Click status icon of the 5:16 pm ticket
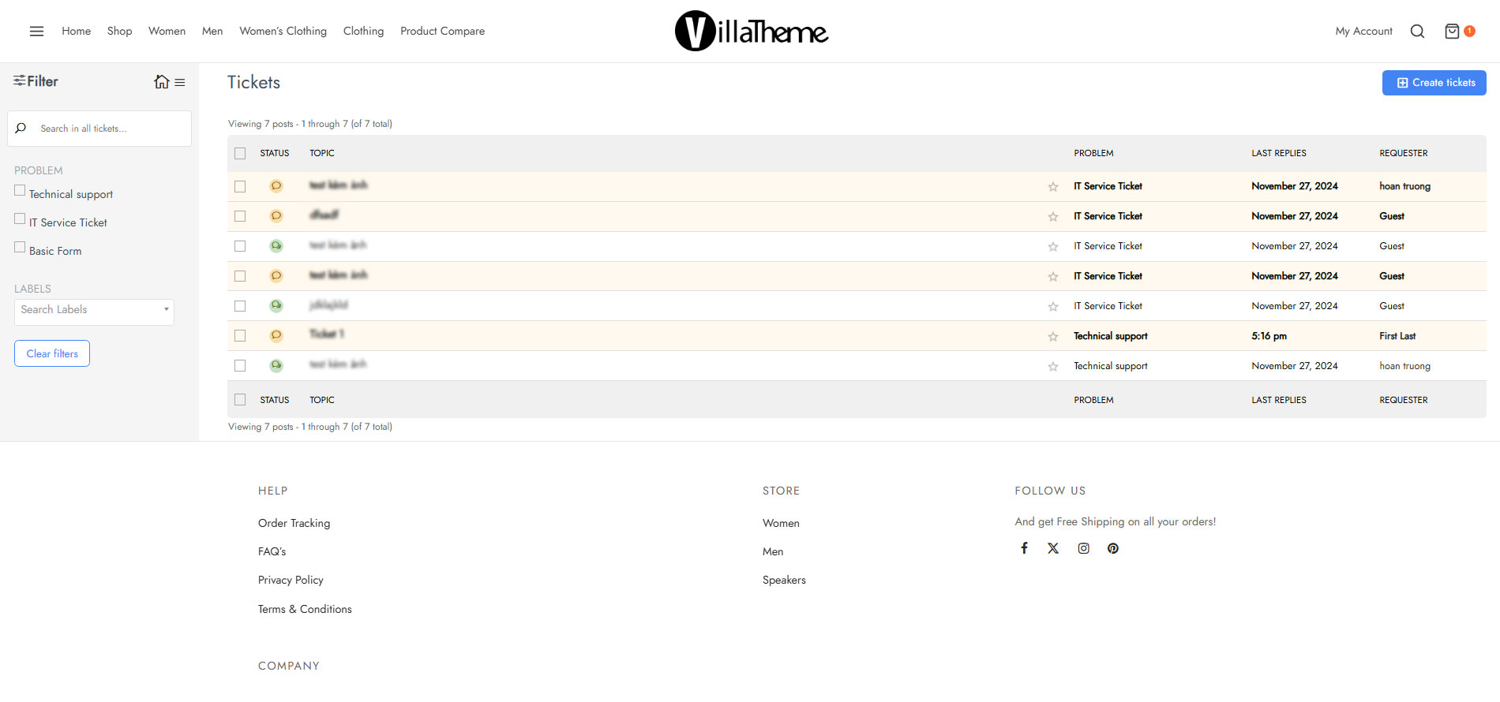 276,335
